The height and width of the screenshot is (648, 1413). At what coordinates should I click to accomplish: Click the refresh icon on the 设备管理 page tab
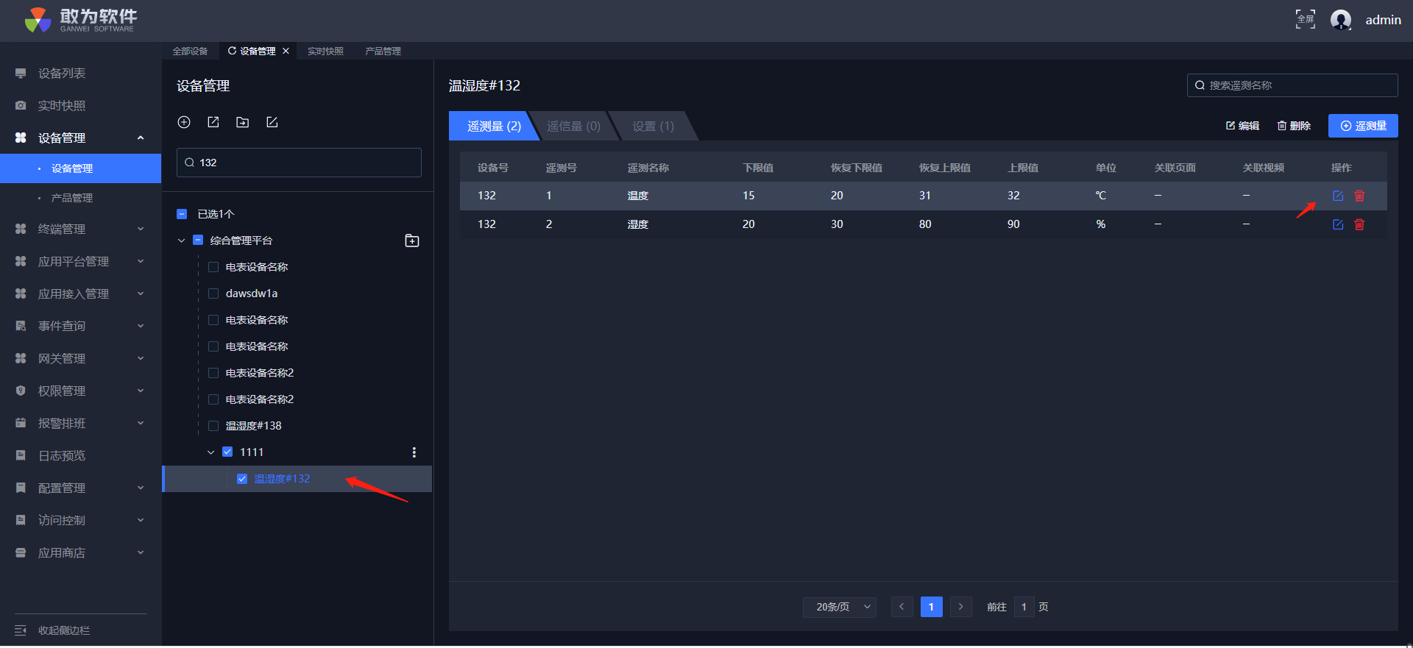[232, 51]
